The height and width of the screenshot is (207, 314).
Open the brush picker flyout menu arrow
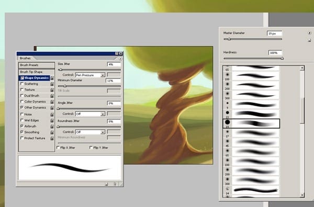(310, 33)
